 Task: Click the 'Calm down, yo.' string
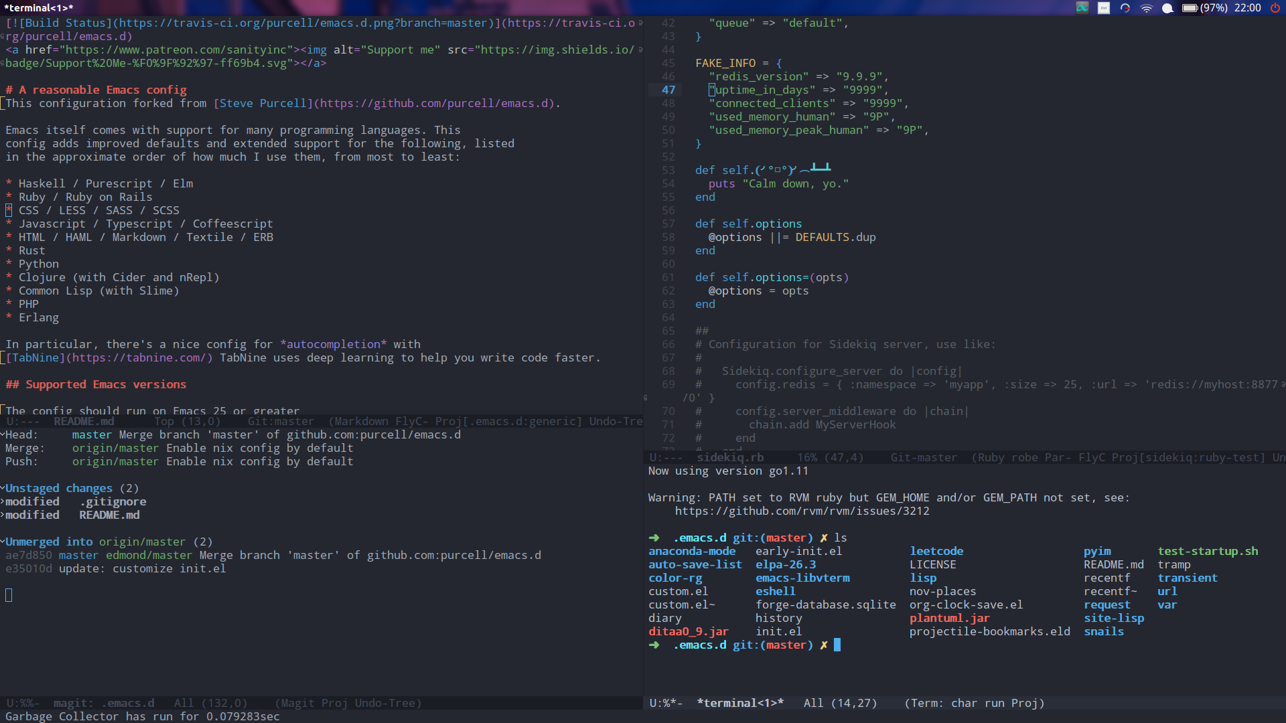[796, 183]
